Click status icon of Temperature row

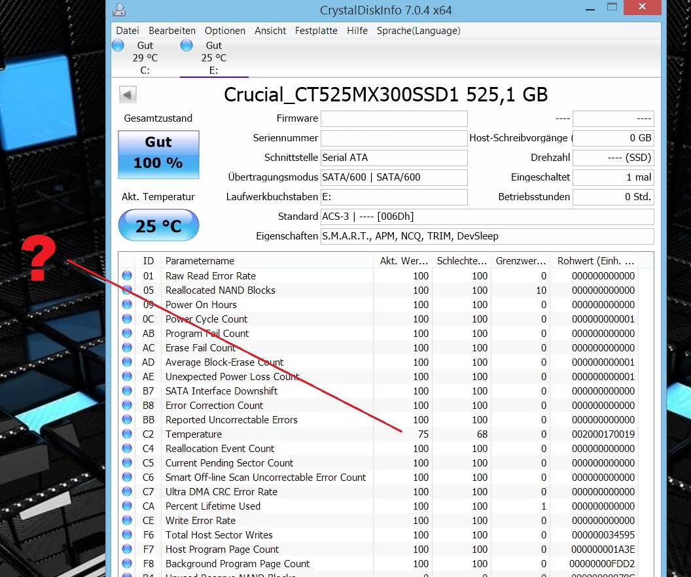(x=127, y=434)
